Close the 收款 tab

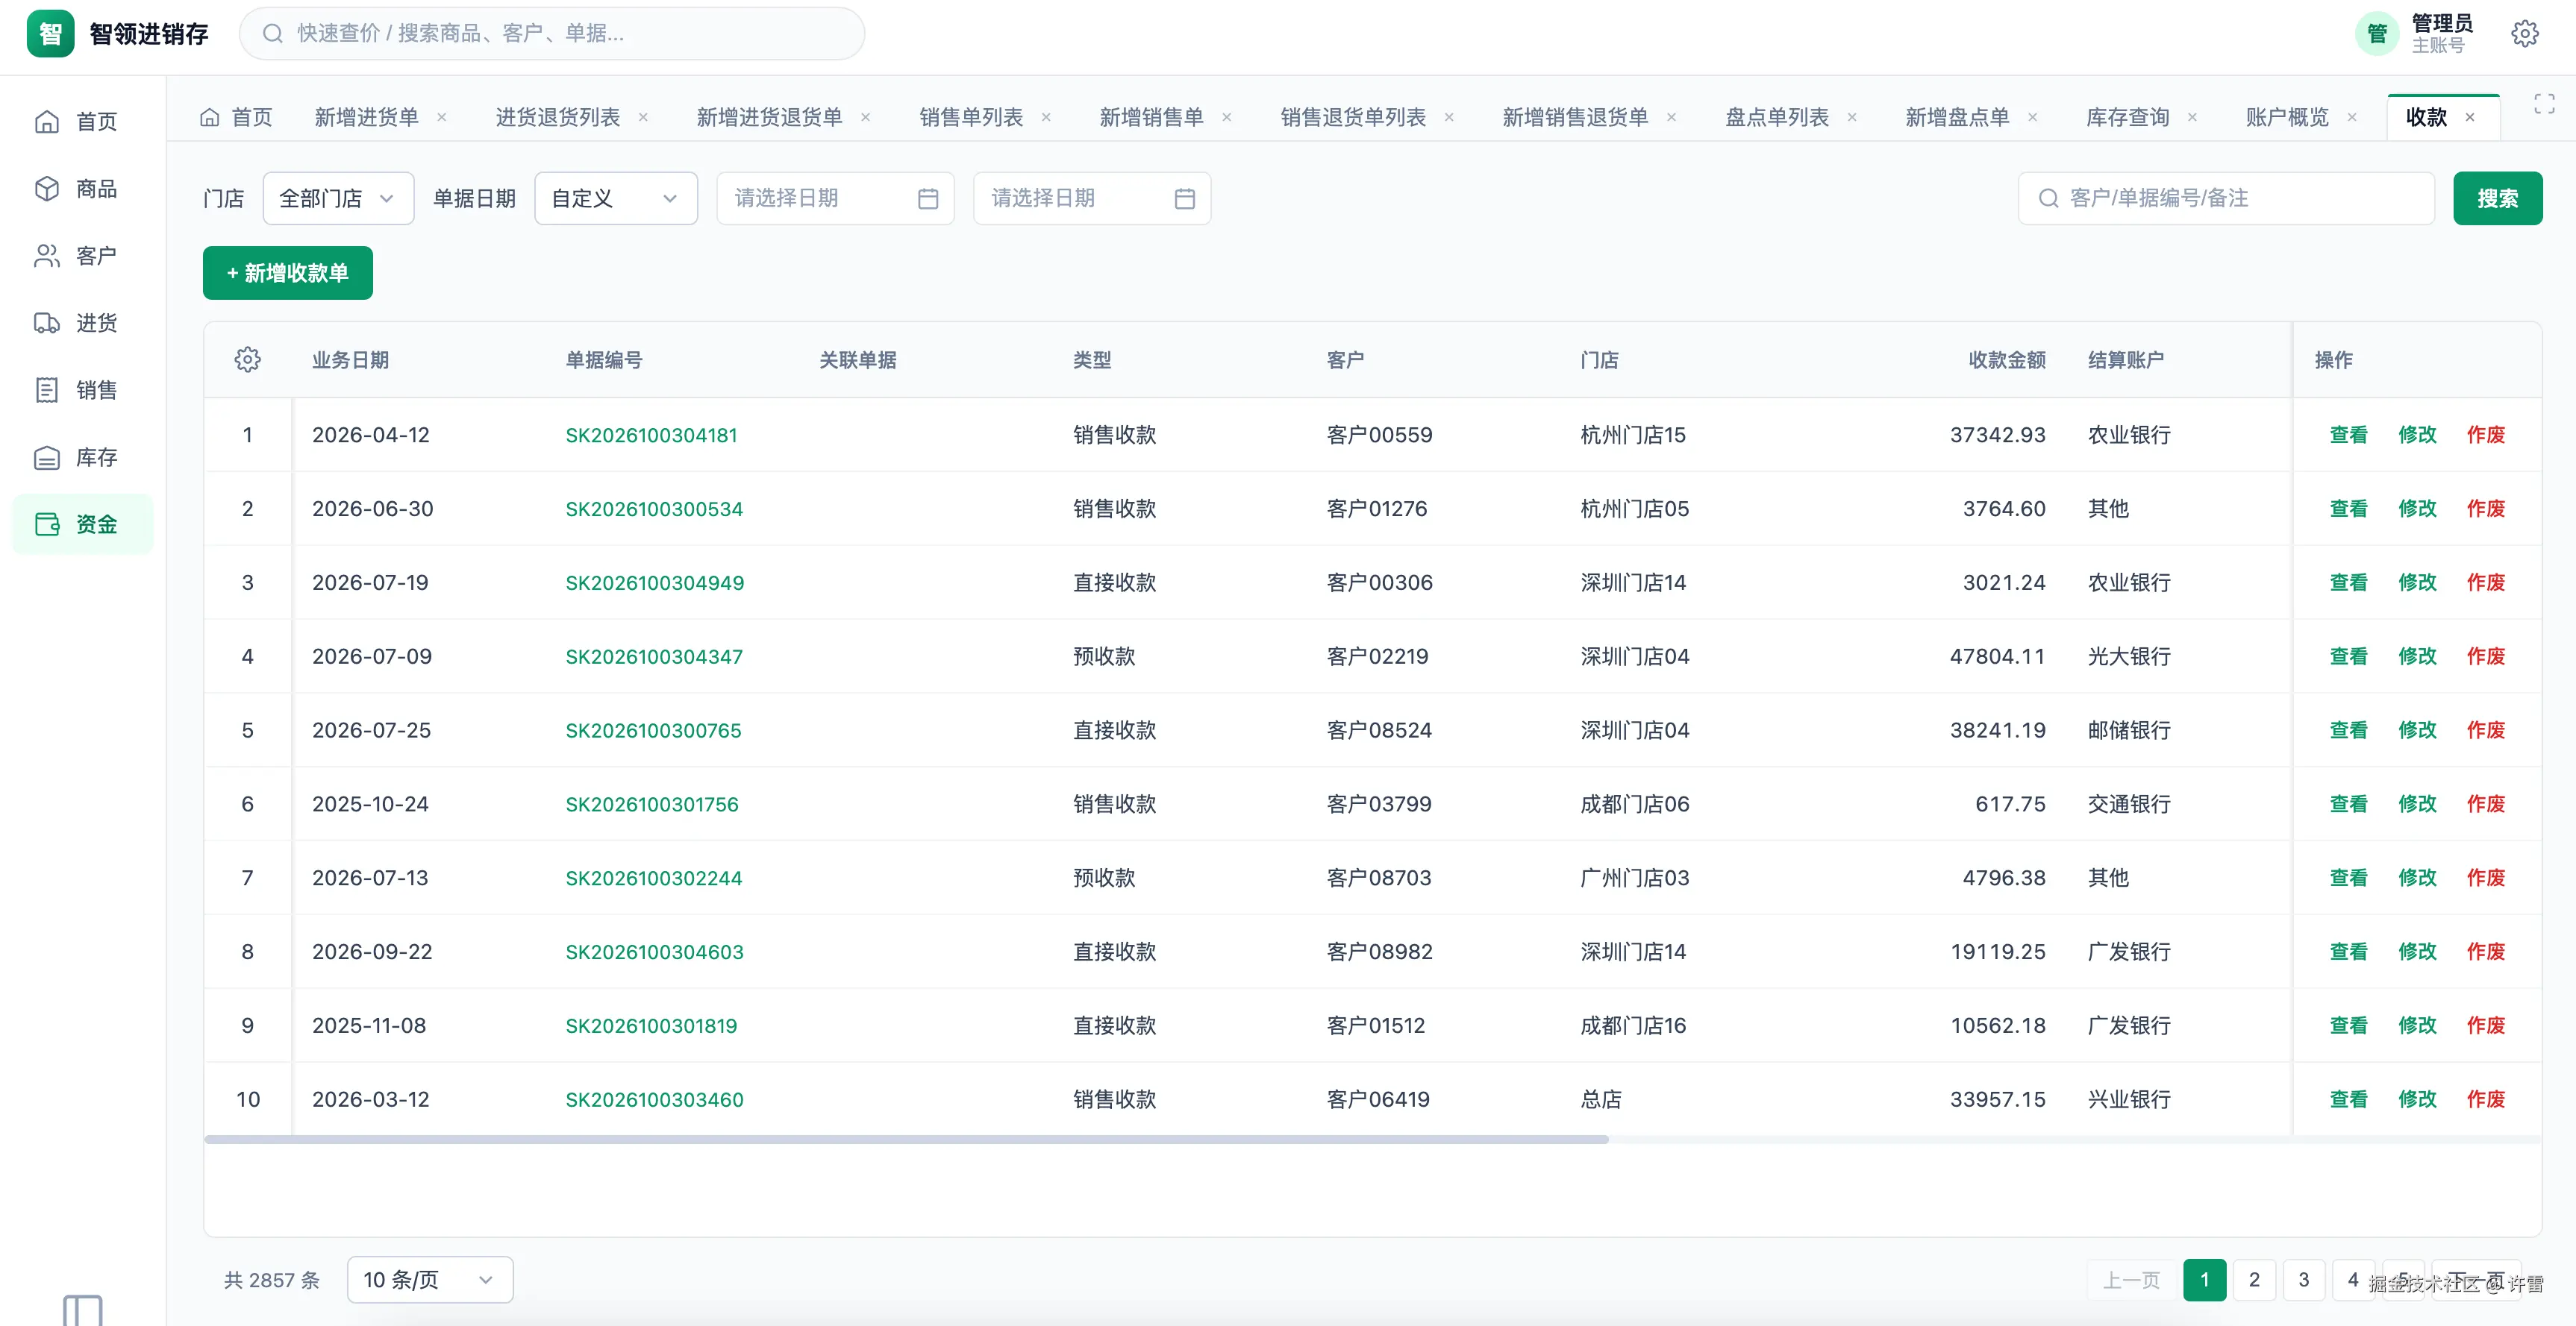pos(2470,118)
